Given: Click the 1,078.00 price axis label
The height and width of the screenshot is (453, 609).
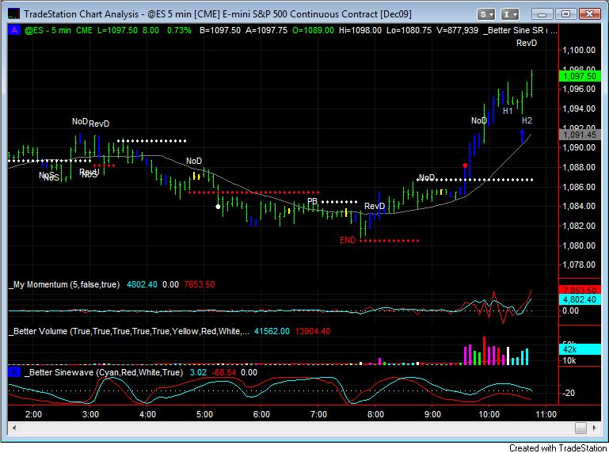Looking at the screenshot, I should (x=579, y=265).
